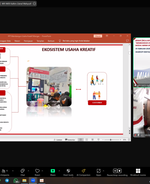Open Host tools shield icon

point(68,171)
